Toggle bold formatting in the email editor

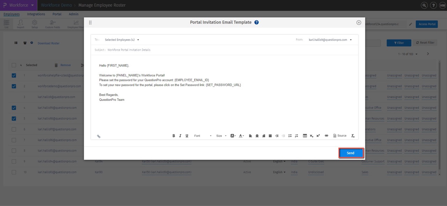(174, 135)
